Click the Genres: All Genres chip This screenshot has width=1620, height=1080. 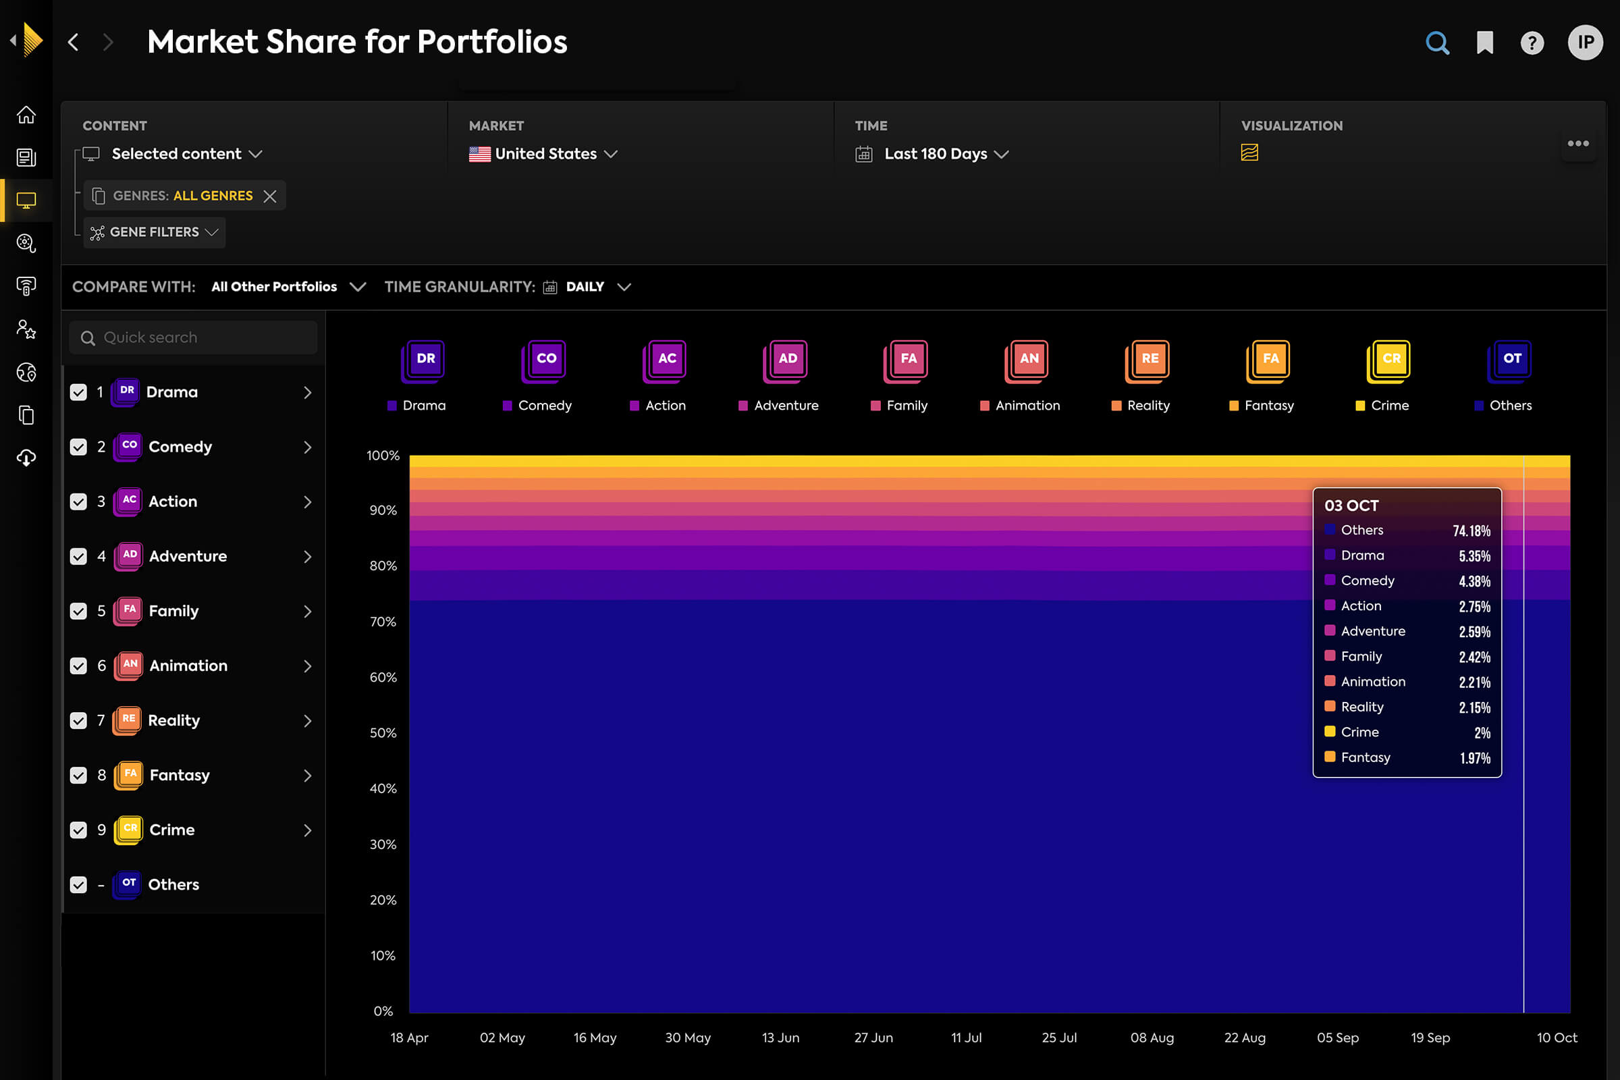[x=183, y=196]
